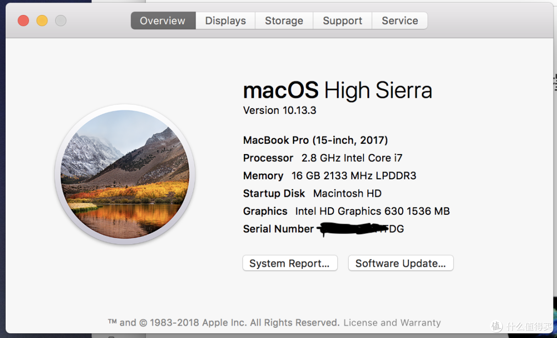557x338 pixels.
Task: Click the 2.8 GHz Intel Core i7 processor text
Action: click(x=352, y=158)
